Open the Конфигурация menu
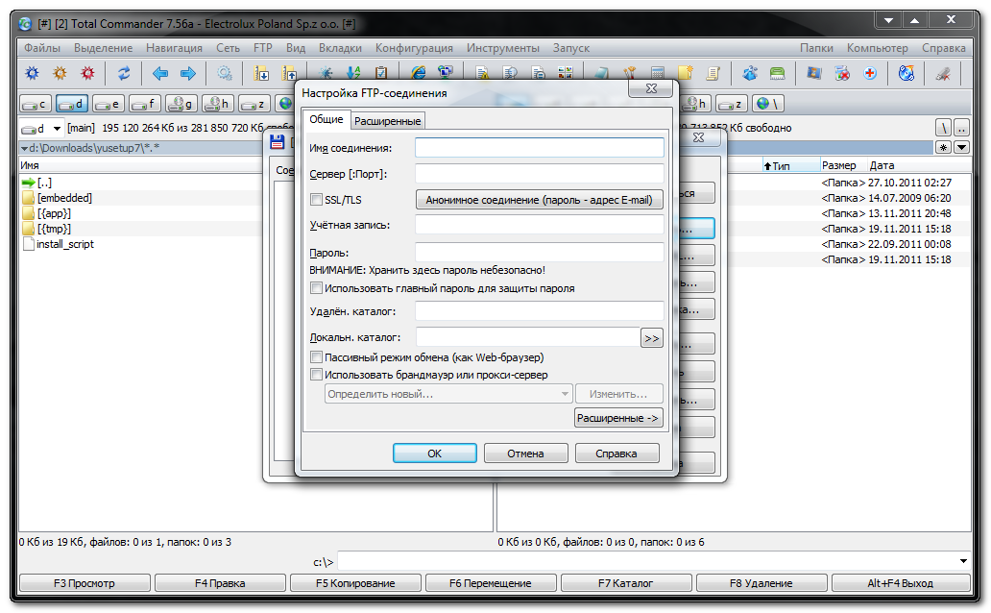 point(414,48)
